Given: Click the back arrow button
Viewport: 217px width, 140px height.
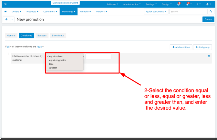Looking at the screenshot, I should (7, 19).
